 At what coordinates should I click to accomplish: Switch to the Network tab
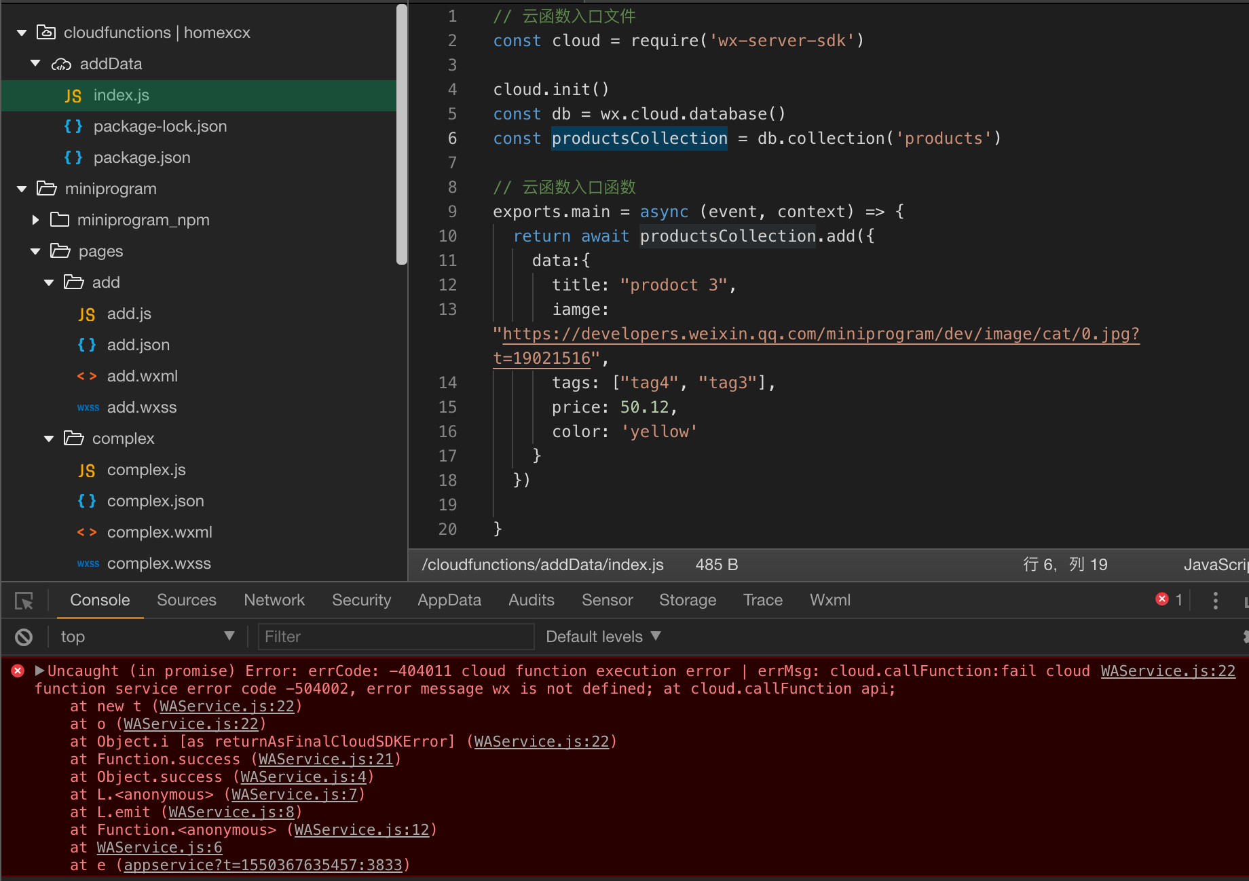click(x=274, y=600)
